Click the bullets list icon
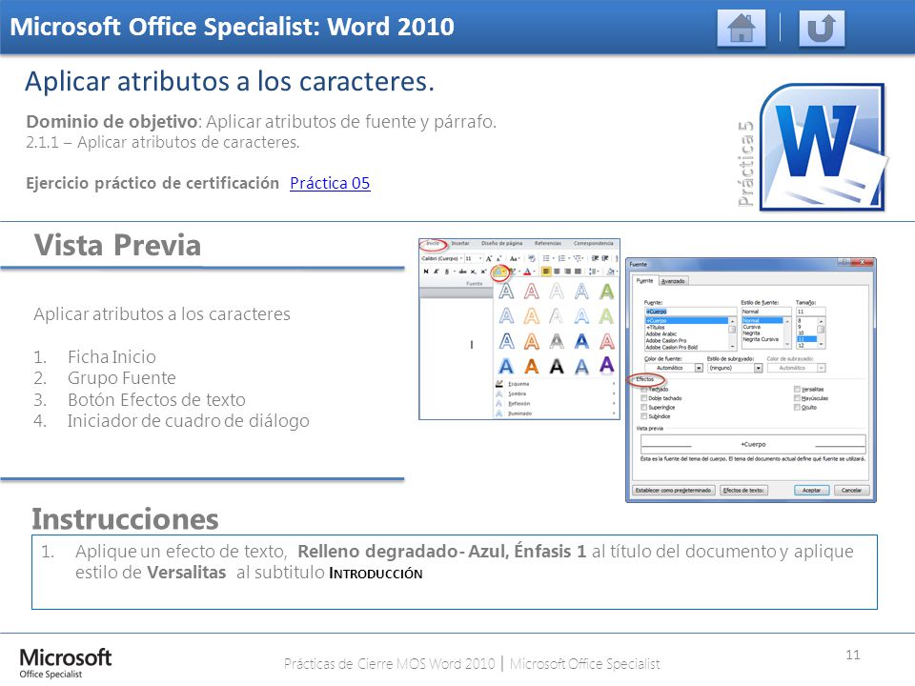The image size is (915, 686). pos(546,258)
